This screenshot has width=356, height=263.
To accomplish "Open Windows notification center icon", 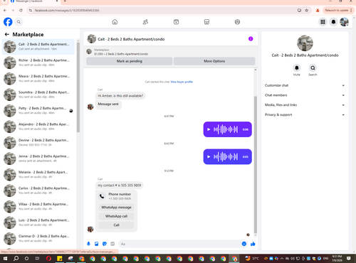I will [x=349, y=258].
